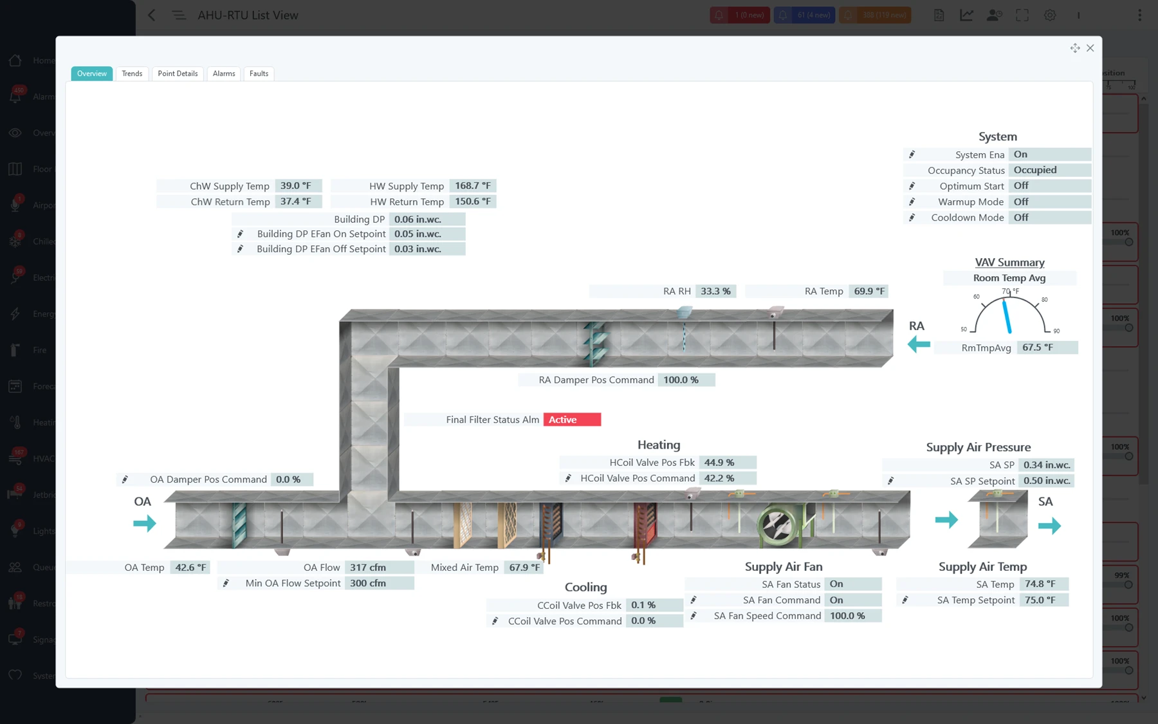1158x724 pixels.
Task: Click the Room Temp Avg gauge dial
Action: point(1009,313)
